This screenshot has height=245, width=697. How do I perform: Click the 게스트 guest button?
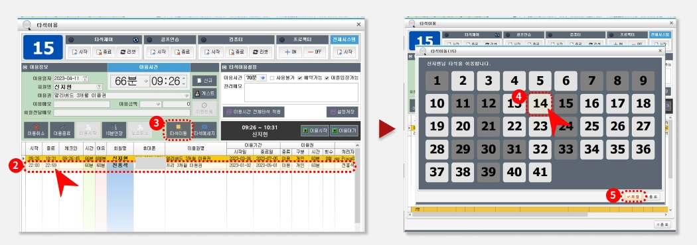tap(204, 93)
